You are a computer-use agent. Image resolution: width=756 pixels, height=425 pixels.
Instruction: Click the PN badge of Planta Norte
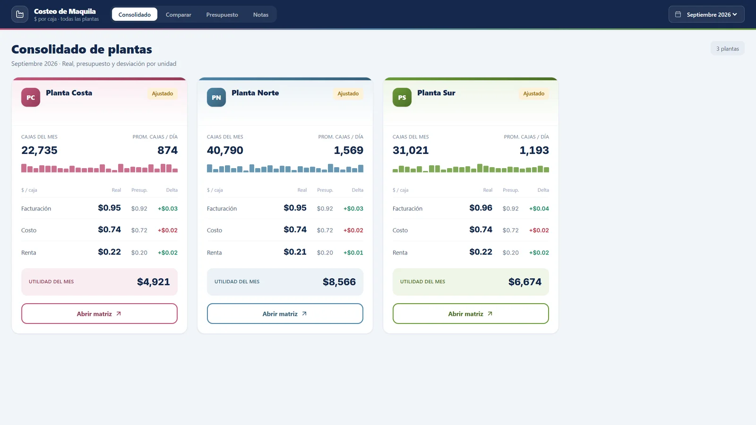(x=216, y=97)
